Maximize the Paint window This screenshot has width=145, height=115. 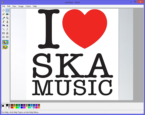(135, 2)
